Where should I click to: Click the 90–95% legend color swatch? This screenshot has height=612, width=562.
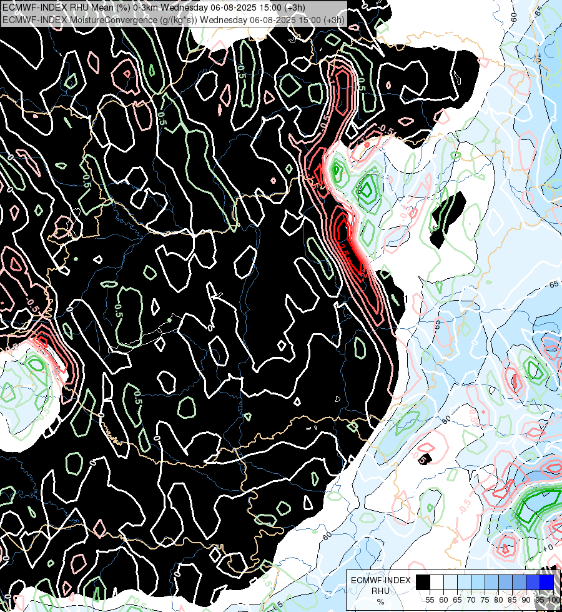point(533,582)
